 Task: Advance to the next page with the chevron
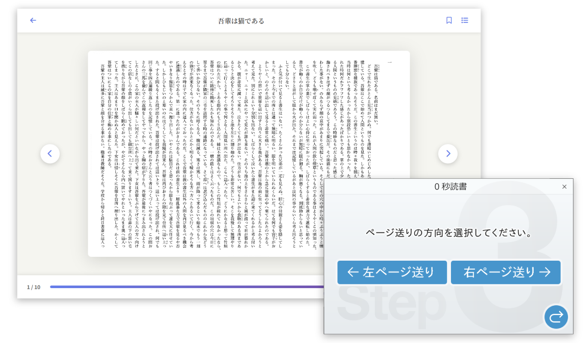(x=448, y=153)
